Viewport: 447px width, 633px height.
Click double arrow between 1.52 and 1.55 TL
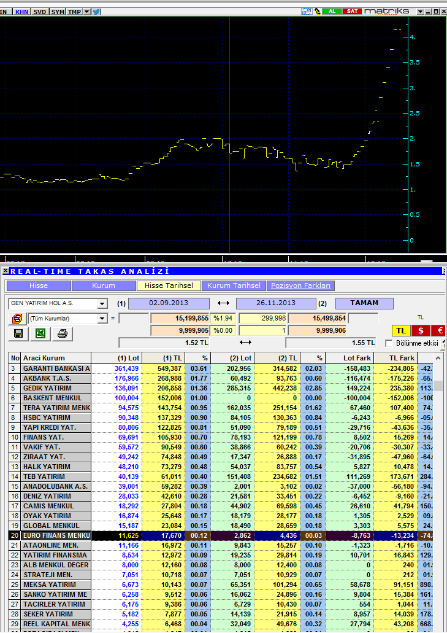[245, 343]
